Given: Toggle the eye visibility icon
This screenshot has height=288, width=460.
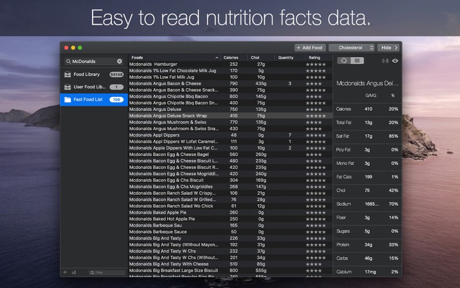Looking at the screenshot, I should 395,60.
